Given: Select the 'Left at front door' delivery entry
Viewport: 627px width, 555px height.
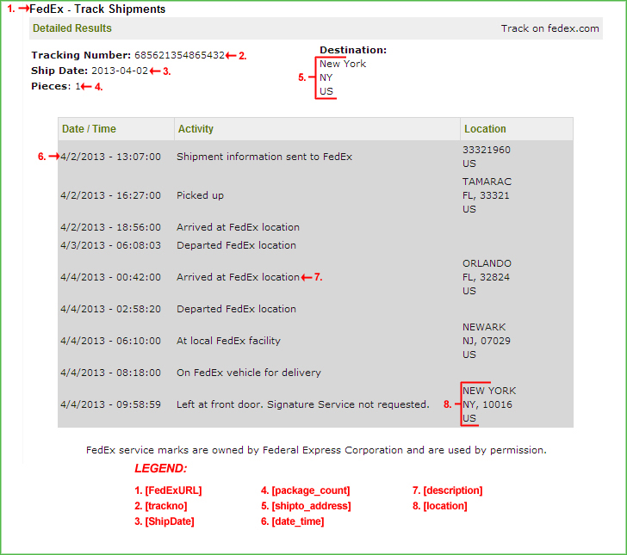Looking at the screenshot, I should click(x=302, y=404).
